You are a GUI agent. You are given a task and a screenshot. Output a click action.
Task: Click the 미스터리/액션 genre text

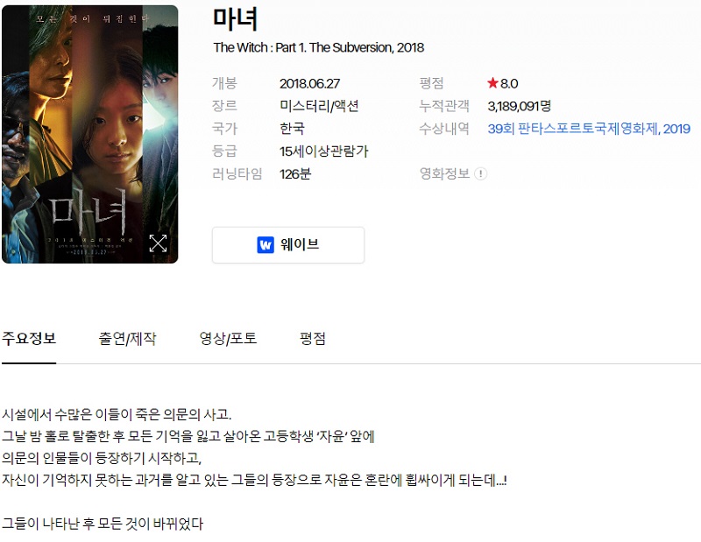point(319,106)
